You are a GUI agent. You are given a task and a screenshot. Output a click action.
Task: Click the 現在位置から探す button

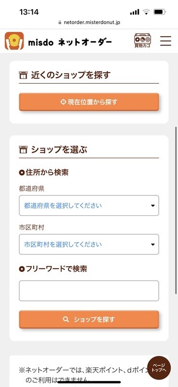(89, 102)
